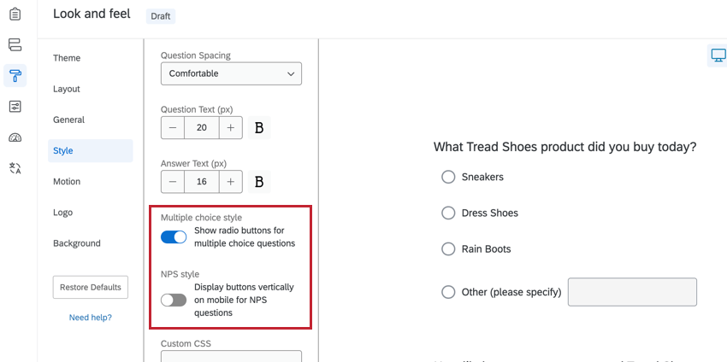This screenshot has width=727, height=362.
Task: Open the Quota gauge icon in sidebar
Action: tap(15, 137)
